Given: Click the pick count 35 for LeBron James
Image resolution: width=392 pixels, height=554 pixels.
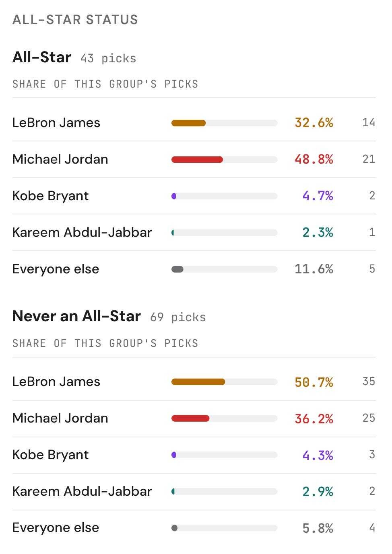Looking at the screenshot, I should (x=369, y=381).
